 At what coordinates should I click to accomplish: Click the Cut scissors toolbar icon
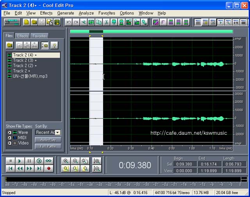tap(106, 22)
